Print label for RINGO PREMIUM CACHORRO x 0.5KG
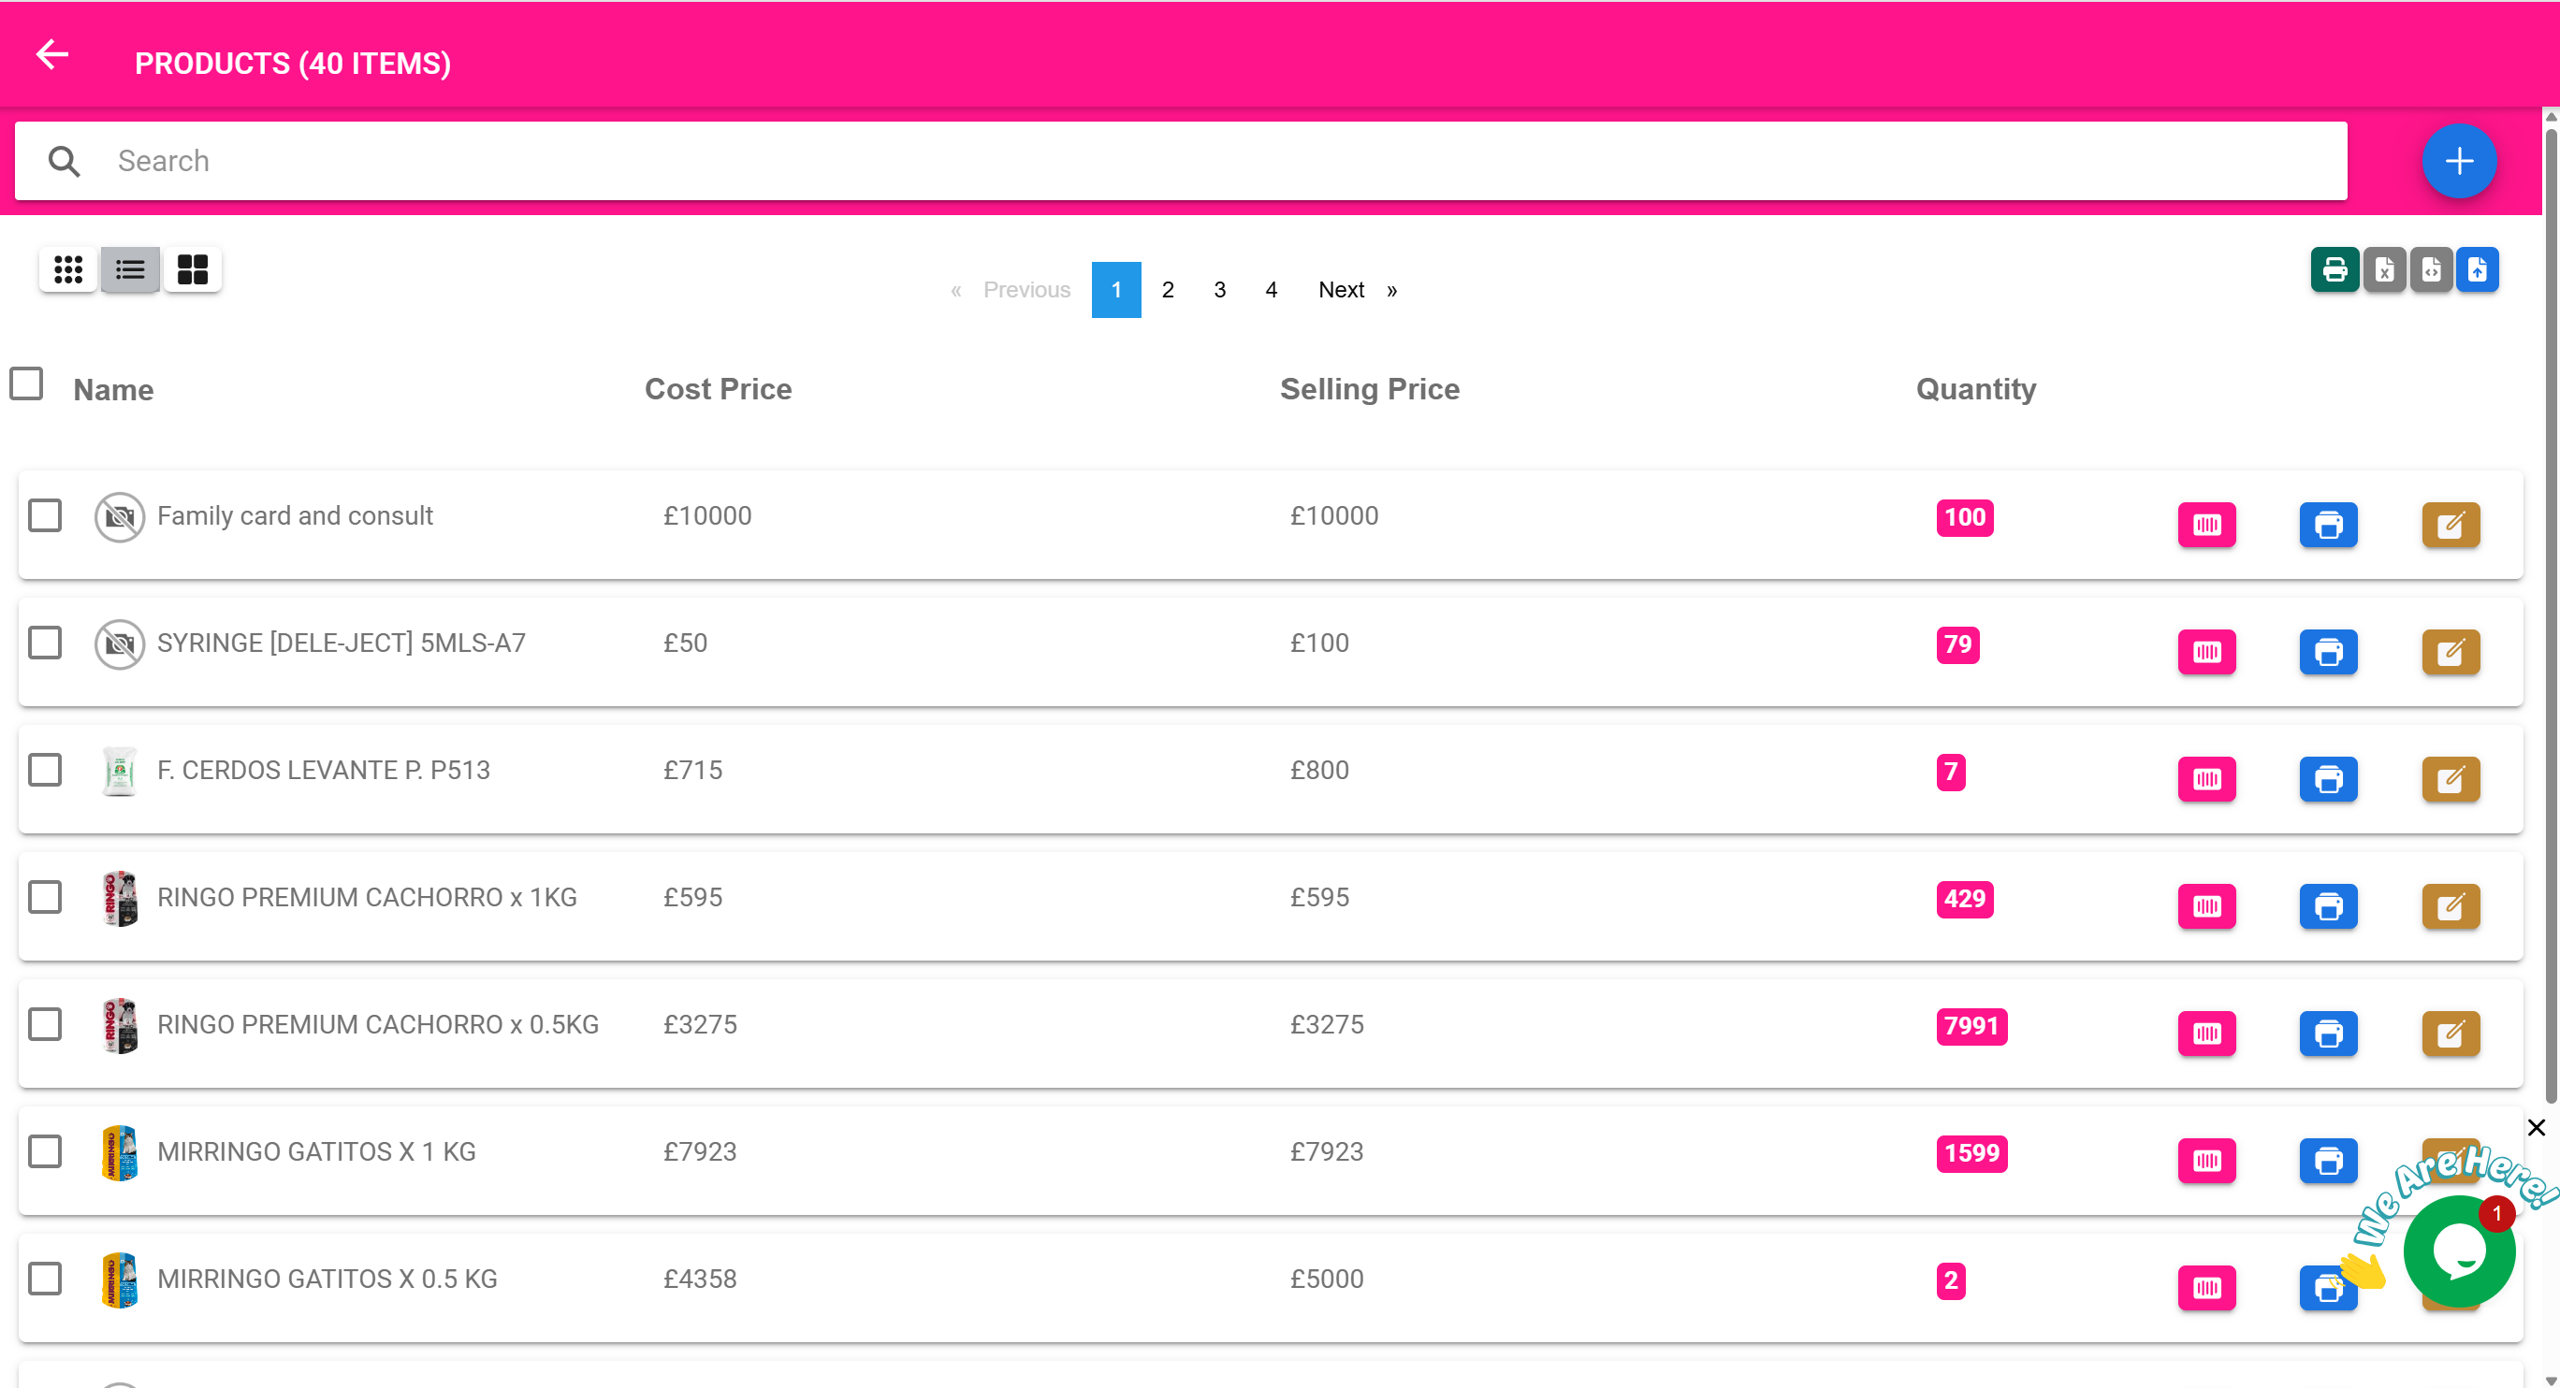Screen dimensions: 2560x1388 click(2329, 1034)
